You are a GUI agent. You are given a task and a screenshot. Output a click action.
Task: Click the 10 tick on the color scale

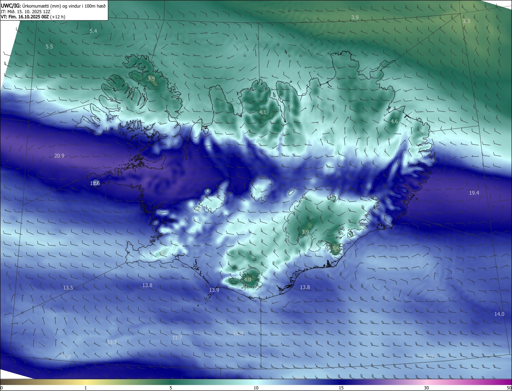point(256,388)
